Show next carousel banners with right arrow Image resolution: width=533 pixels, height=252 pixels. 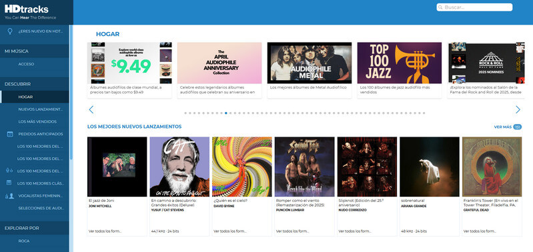click(518, 110)
